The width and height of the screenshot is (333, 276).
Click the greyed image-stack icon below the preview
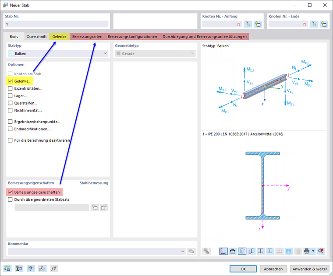pyautogui.click(x=206, y=251)
